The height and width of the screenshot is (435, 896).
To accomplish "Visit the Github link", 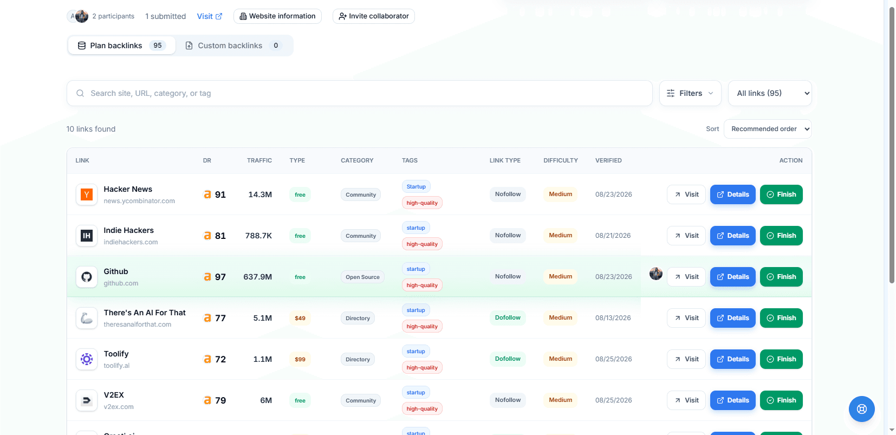I will (x=686, y=277).
